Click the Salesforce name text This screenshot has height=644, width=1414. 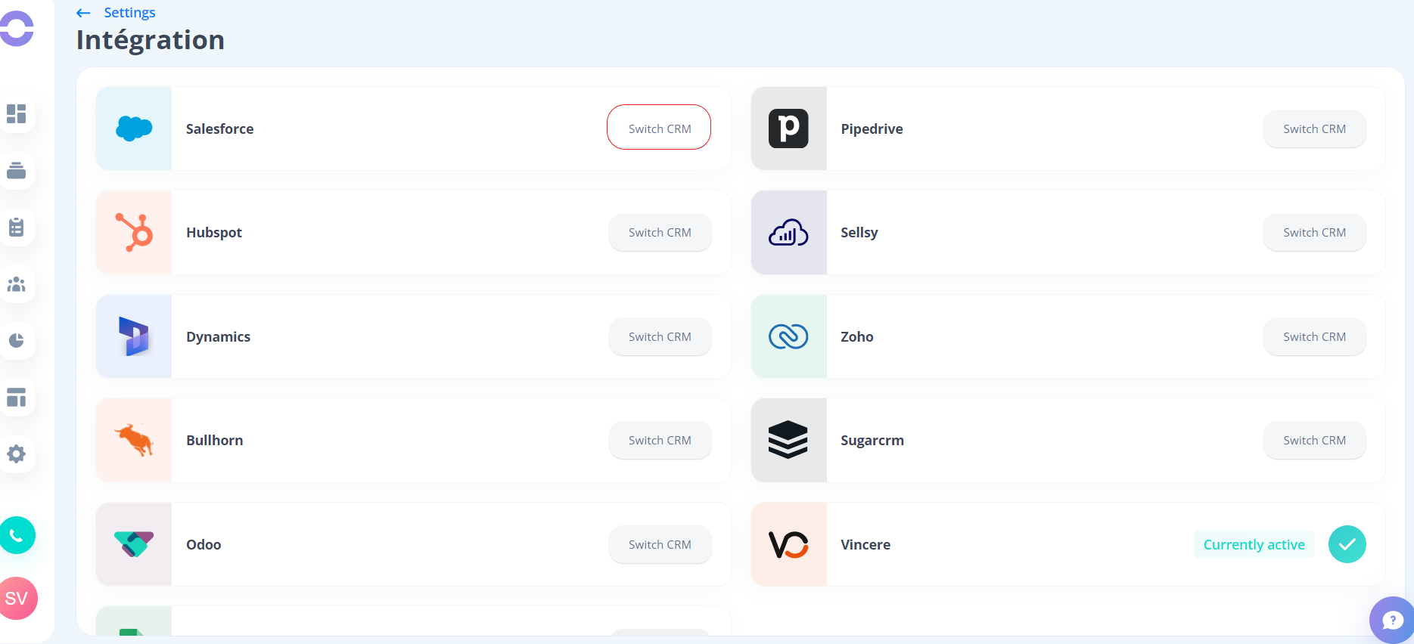219,128
